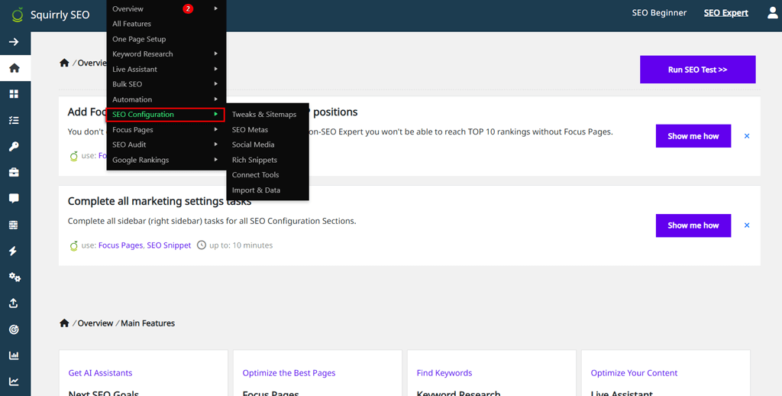Open Connect Tools from the submenu
Screen dimensions: 782x396
[255, 175]
